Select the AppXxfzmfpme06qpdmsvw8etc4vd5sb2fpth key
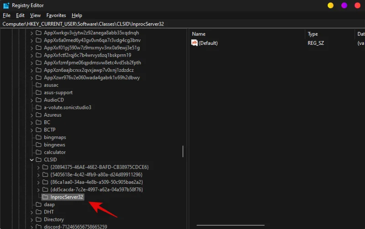This screenshot has width=365, height=229. pos(92,63)
